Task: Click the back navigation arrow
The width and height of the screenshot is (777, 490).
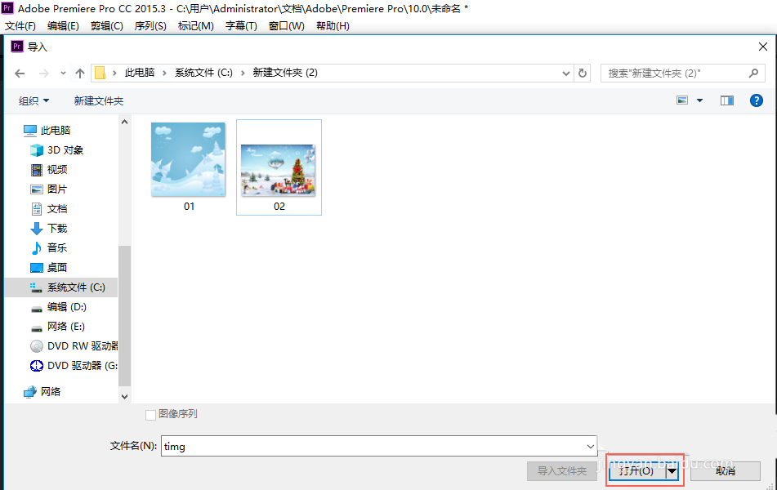Action: click(20, 73)
